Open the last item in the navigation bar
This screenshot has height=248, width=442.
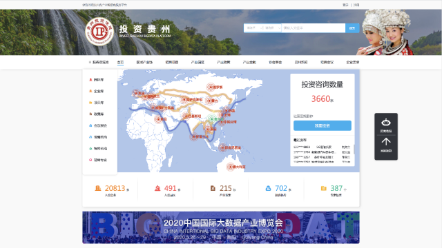point(353,62)
